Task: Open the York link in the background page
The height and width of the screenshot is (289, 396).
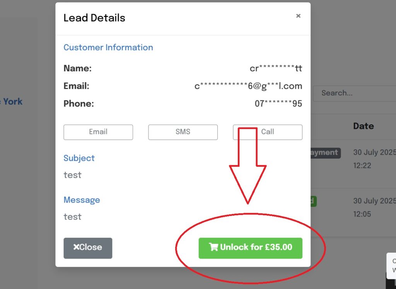Action: [x=13, y=101]
